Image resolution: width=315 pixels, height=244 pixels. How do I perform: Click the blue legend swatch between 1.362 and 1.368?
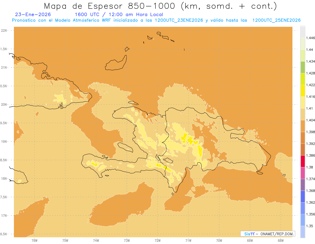pos(303,196)
